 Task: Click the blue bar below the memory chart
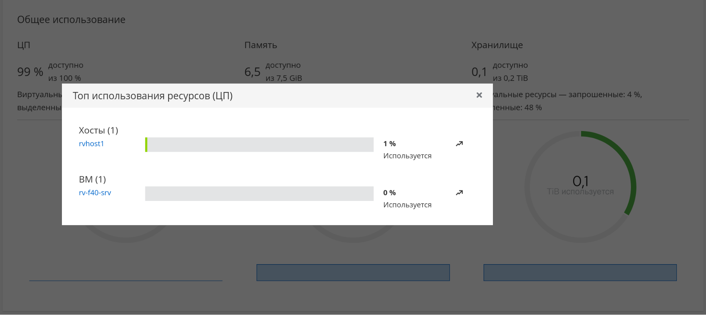pyautogui.click(x=353, y=272)
